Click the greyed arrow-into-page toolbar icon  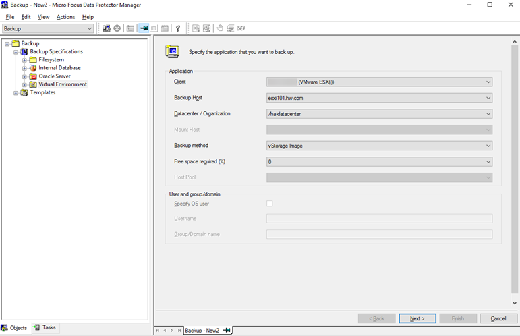click(x=196, y=28)
